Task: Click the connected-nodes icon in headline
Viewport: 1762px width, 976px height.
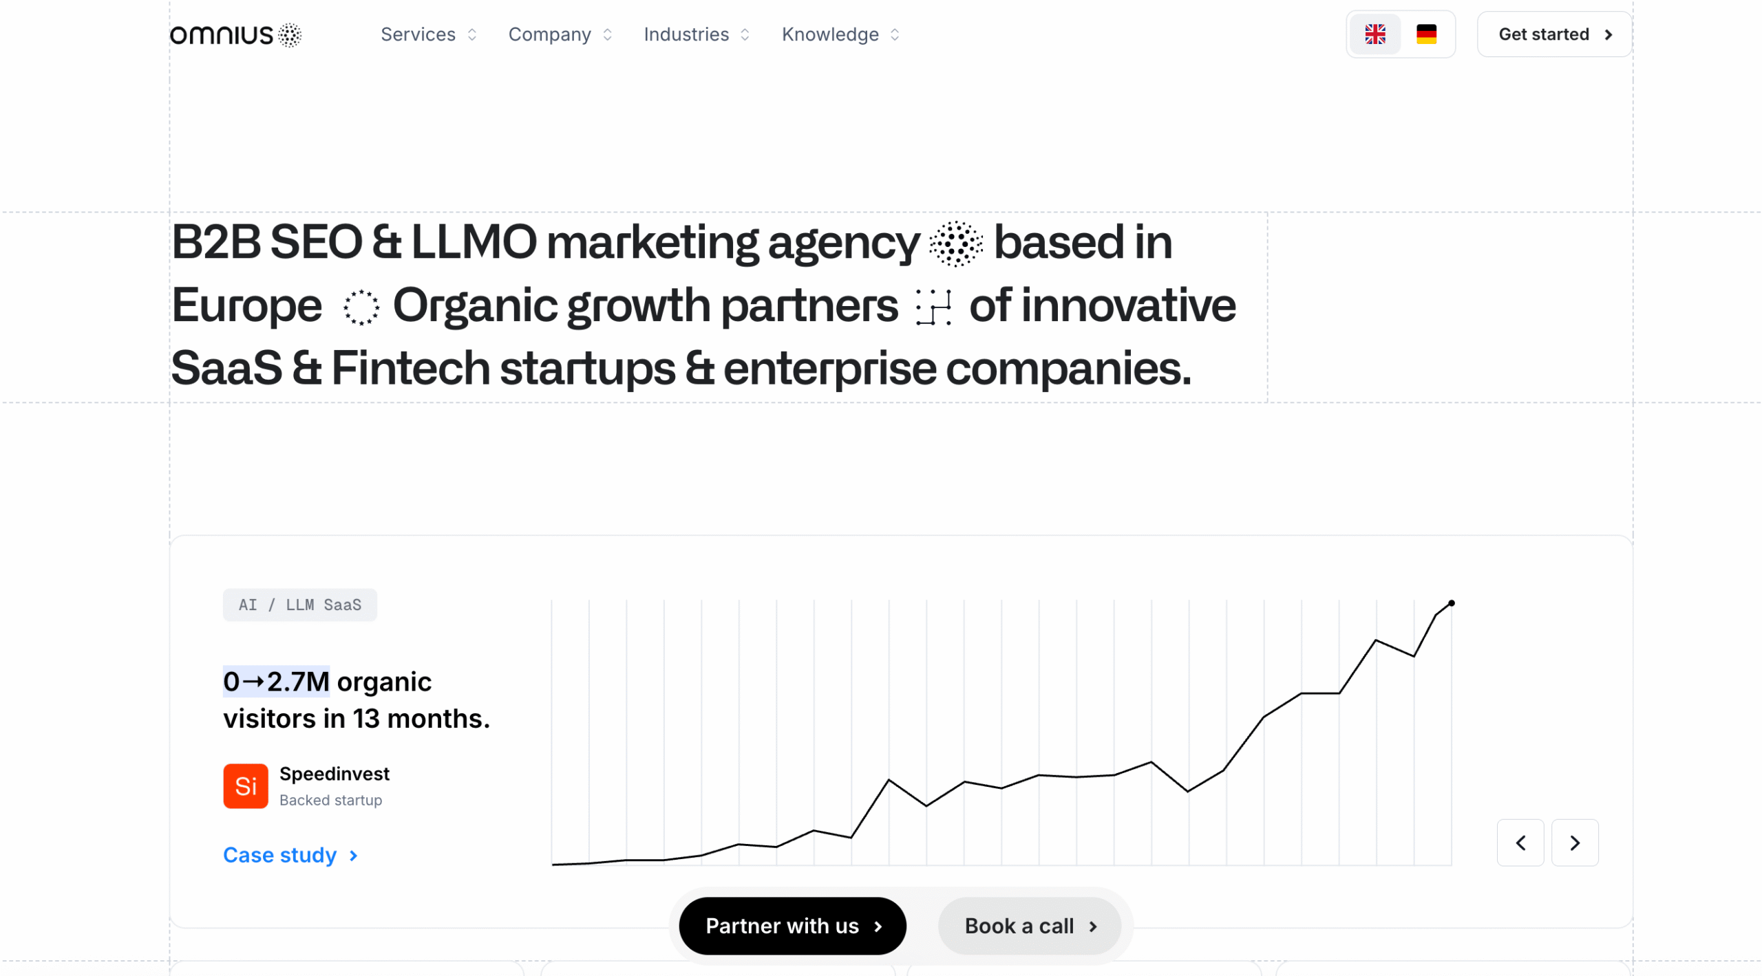Action: click(x=933, y=307)
